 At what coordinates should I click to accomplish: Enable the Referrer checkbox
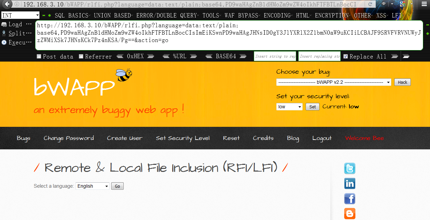81,56
